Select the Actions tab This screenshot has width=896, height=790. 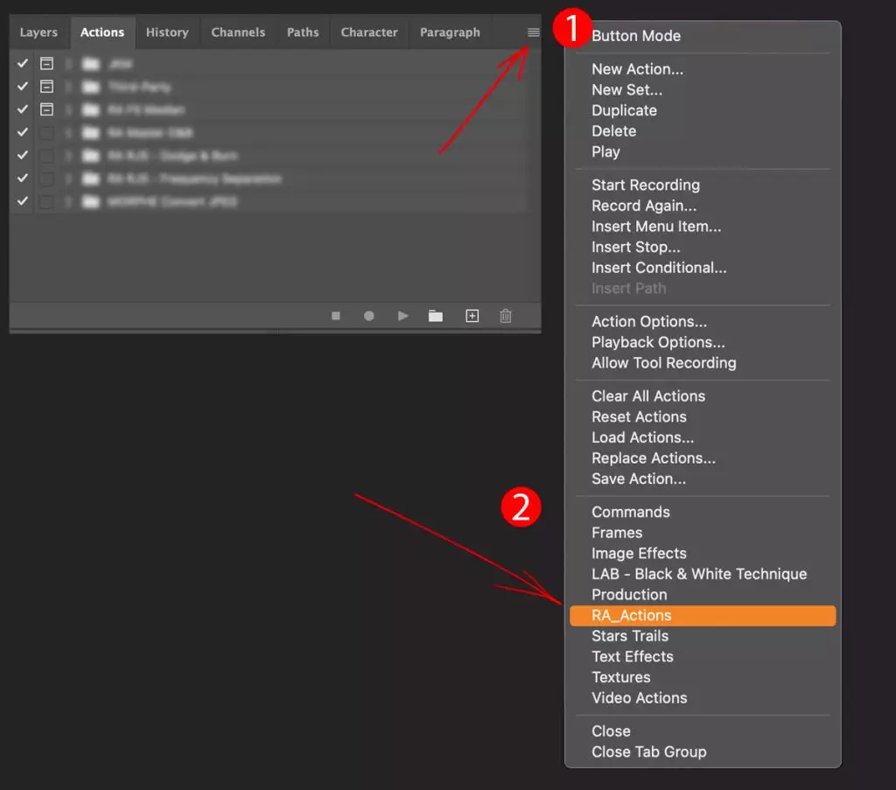click(x=102, y=32)
